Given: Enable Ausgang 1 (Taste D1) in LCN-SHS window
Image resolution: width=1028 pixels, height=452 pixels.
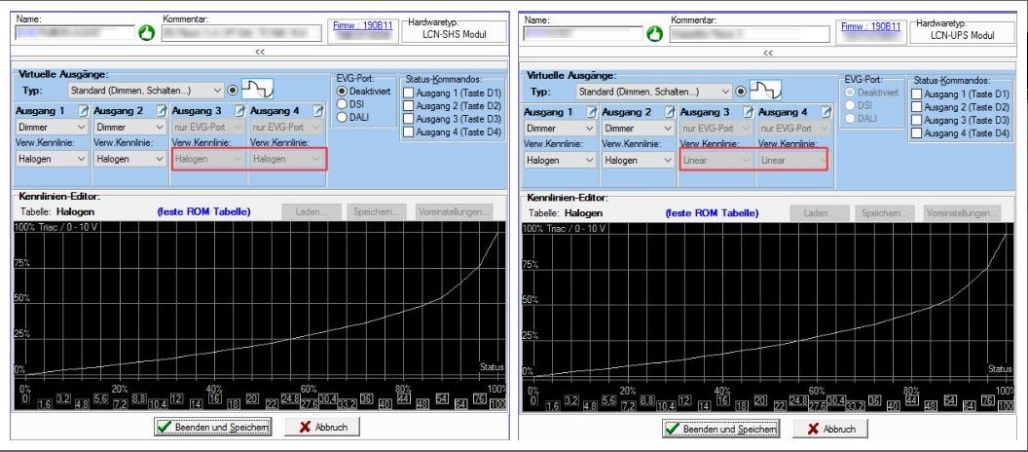Looking at the screenshot, I should [x=409, y=94].
